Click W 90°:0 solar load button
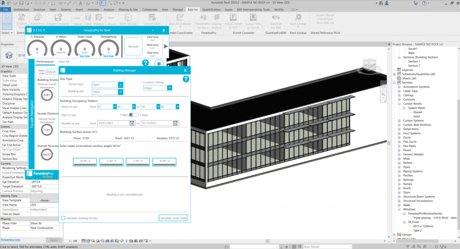 [x=164, y=162]
